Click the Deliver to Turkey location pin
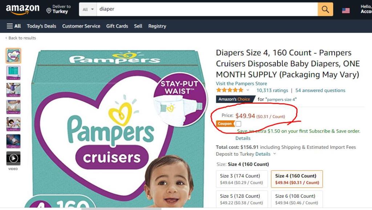The width and height of the screenshot is (372, 210). [49, 10]
